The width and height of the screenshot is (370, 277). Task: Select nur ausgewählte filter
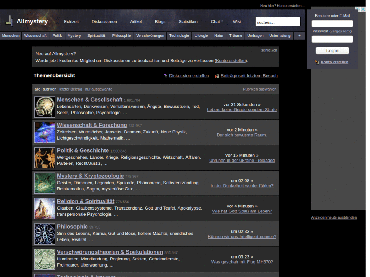pyautogui.click(x=99, y=89)
